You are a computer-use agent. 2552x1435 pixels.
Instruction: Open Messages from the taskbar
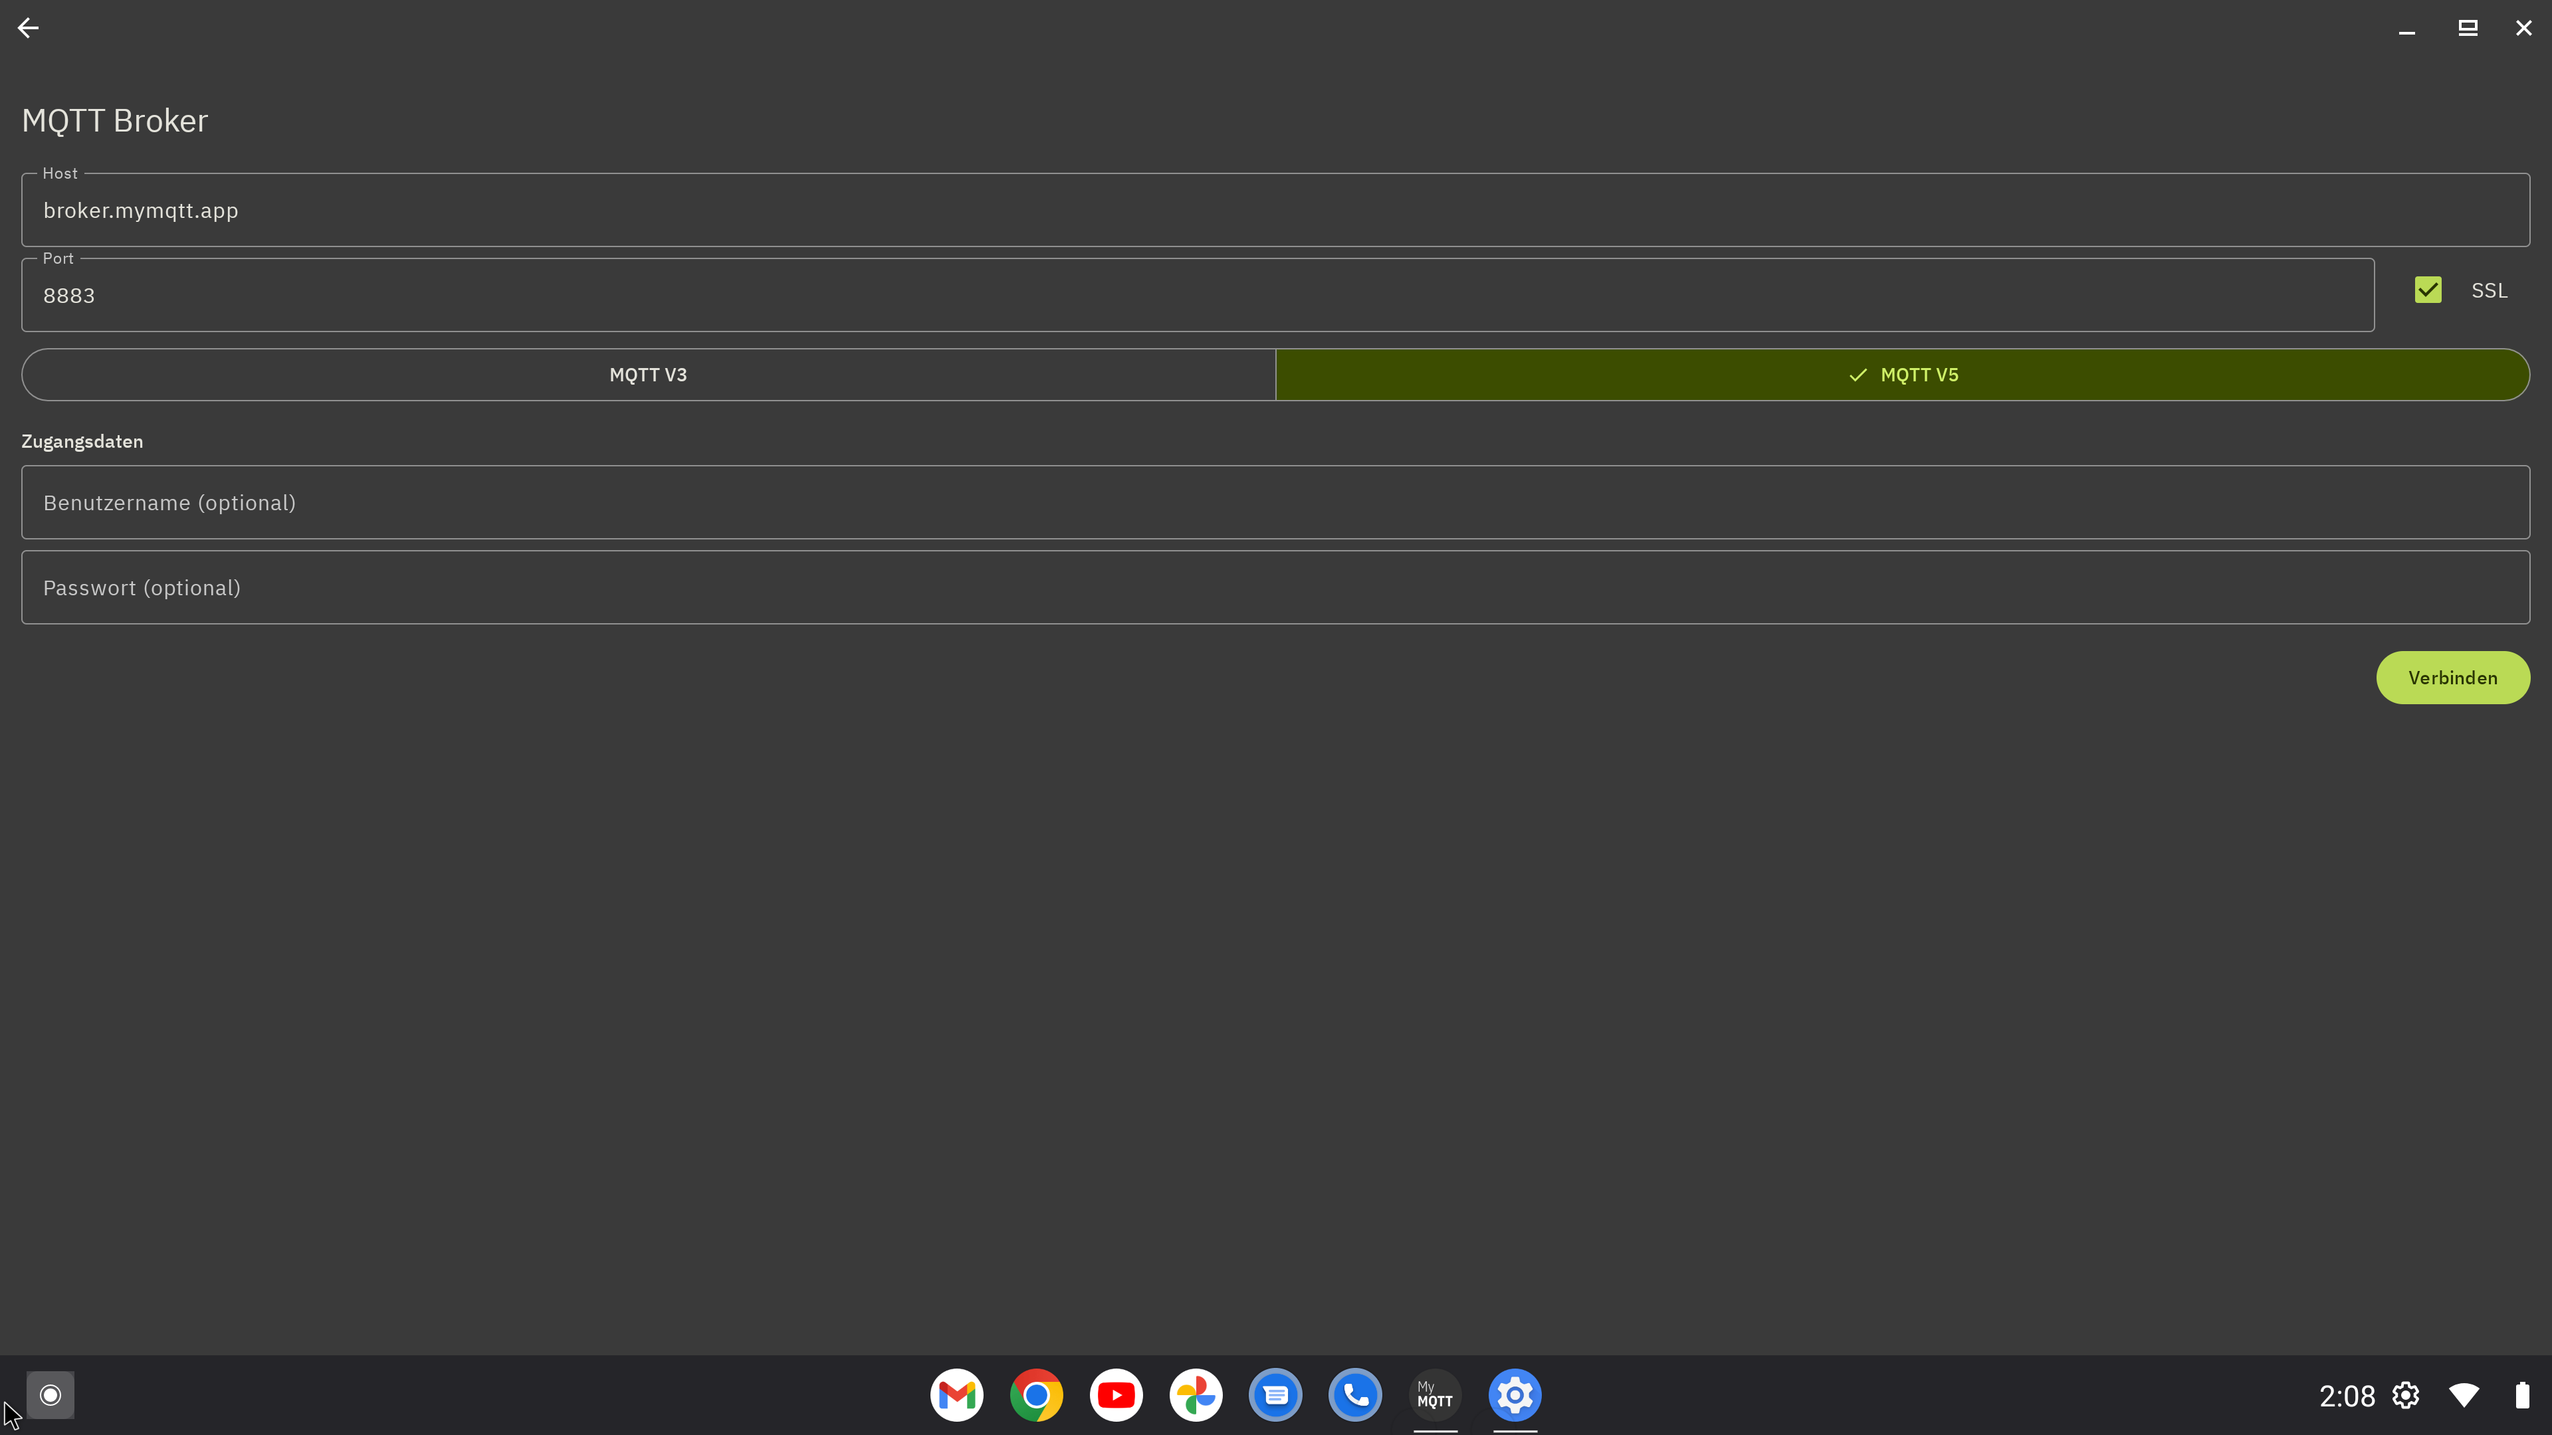(1276, 1395)
